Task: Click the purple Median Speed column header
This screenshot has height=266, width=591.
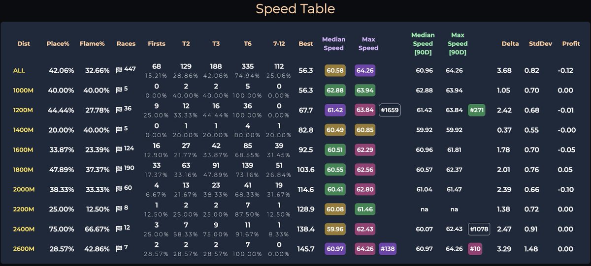Action: (x=334, y=44)
